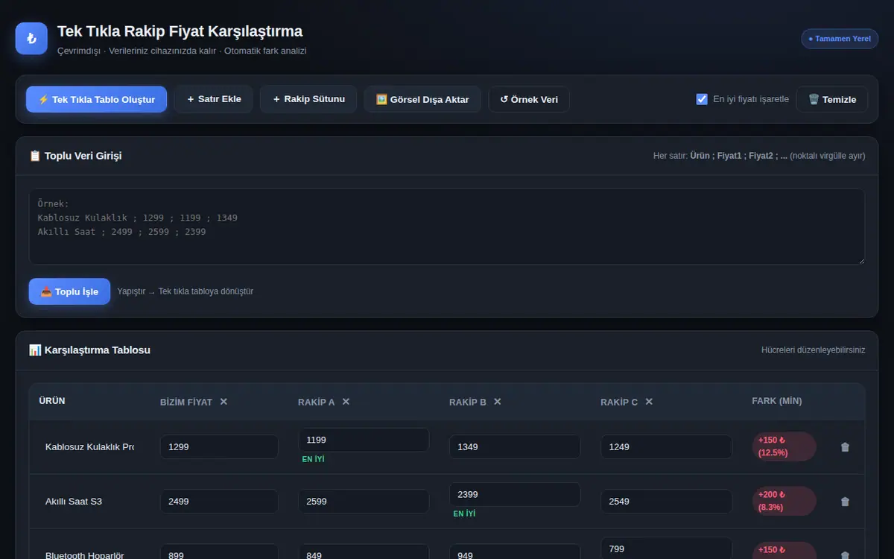Click the Karşılaştırma Tablosu section title

[x=89, y=350]
